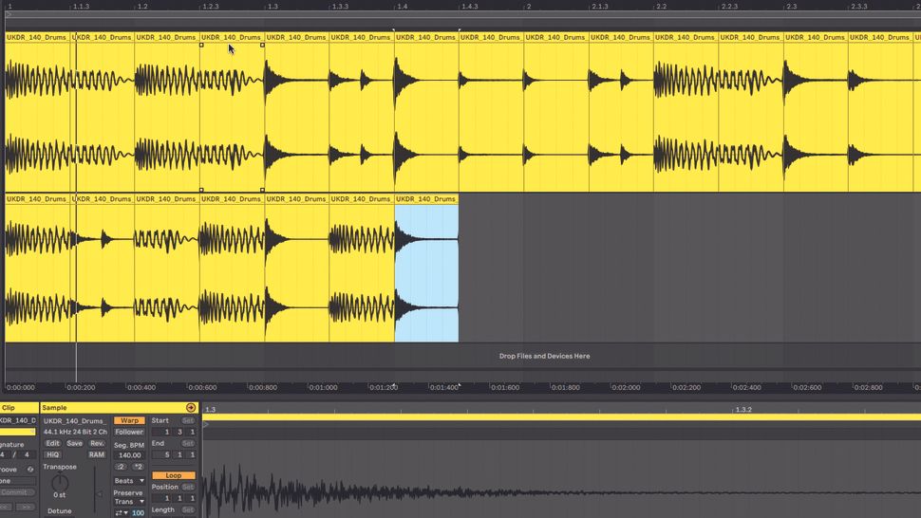This screenshot has width=921, height=518.
Task: Click the 1.3 marker on arrangement ruler
Action: 272,7
